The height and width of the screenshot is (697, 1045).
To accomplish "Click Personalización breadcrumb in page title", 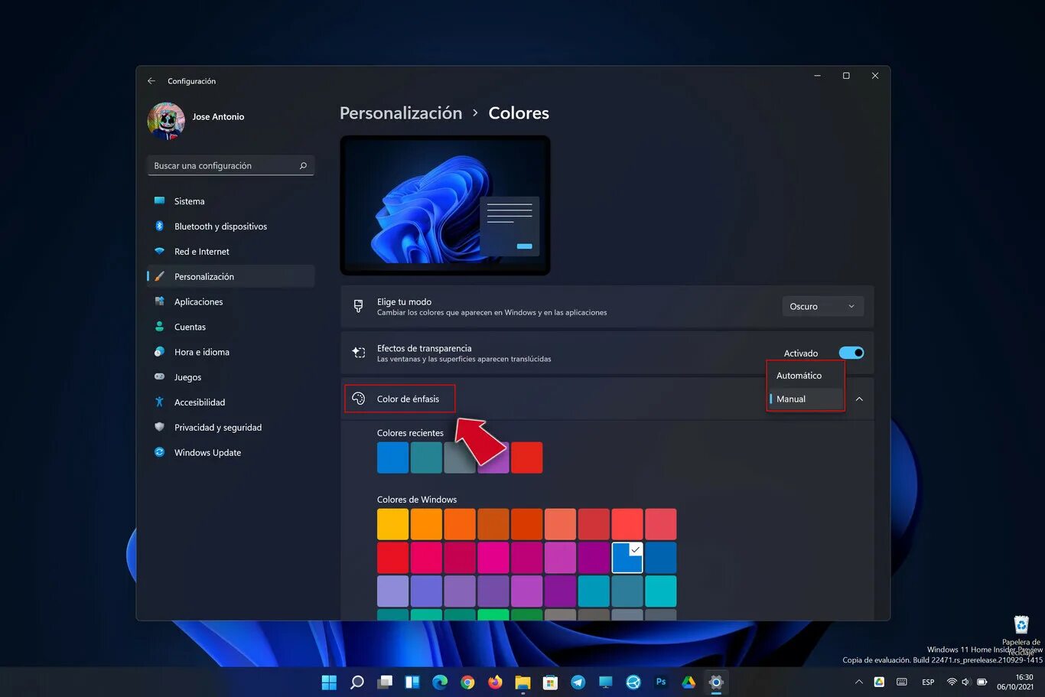I will 401,113.
